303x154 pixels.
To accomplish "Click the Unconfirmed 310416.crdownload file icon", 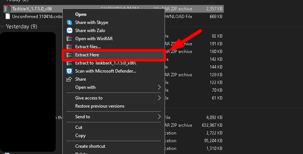I will (8, 17).
